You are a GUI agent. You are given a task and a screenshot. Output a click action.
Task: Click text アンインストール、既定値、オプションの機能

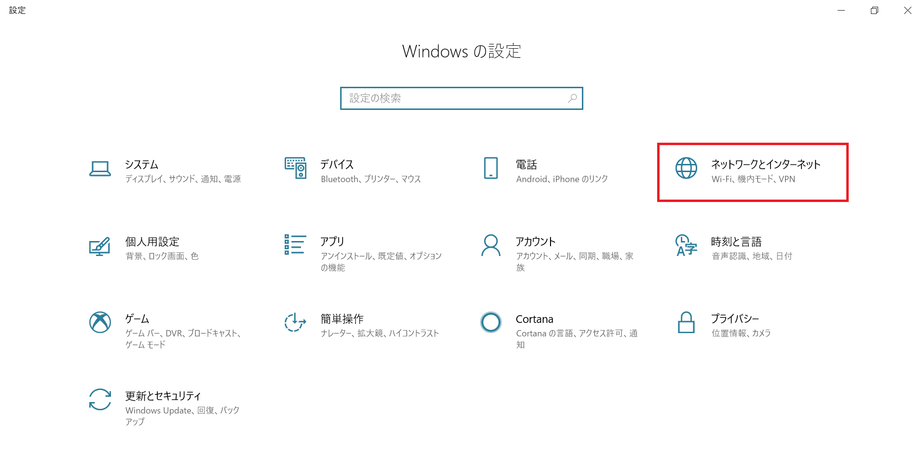pos(381,262)
